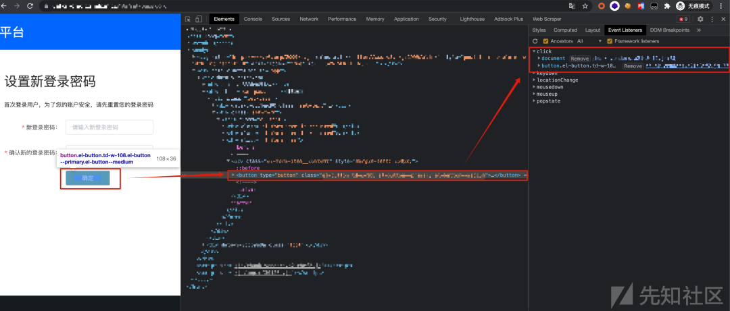Image resolution: width=730 pixels, height=311 pixels.
Task: Remove the document click listener
Action: 580,59
